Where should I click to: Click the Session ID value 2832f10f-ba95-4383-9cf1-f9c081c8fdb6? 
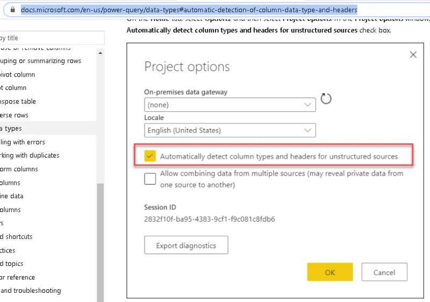pos(210,219)
